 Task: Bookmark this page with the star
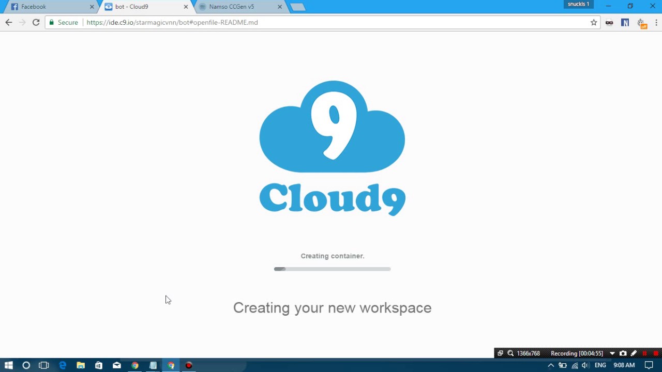click(x=594, y=22)
